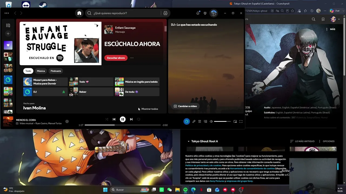The height and width of the screenshot is (194, 346).
Task: Open DJ playlist in Spotify sidebar
Action: point(8,80)
